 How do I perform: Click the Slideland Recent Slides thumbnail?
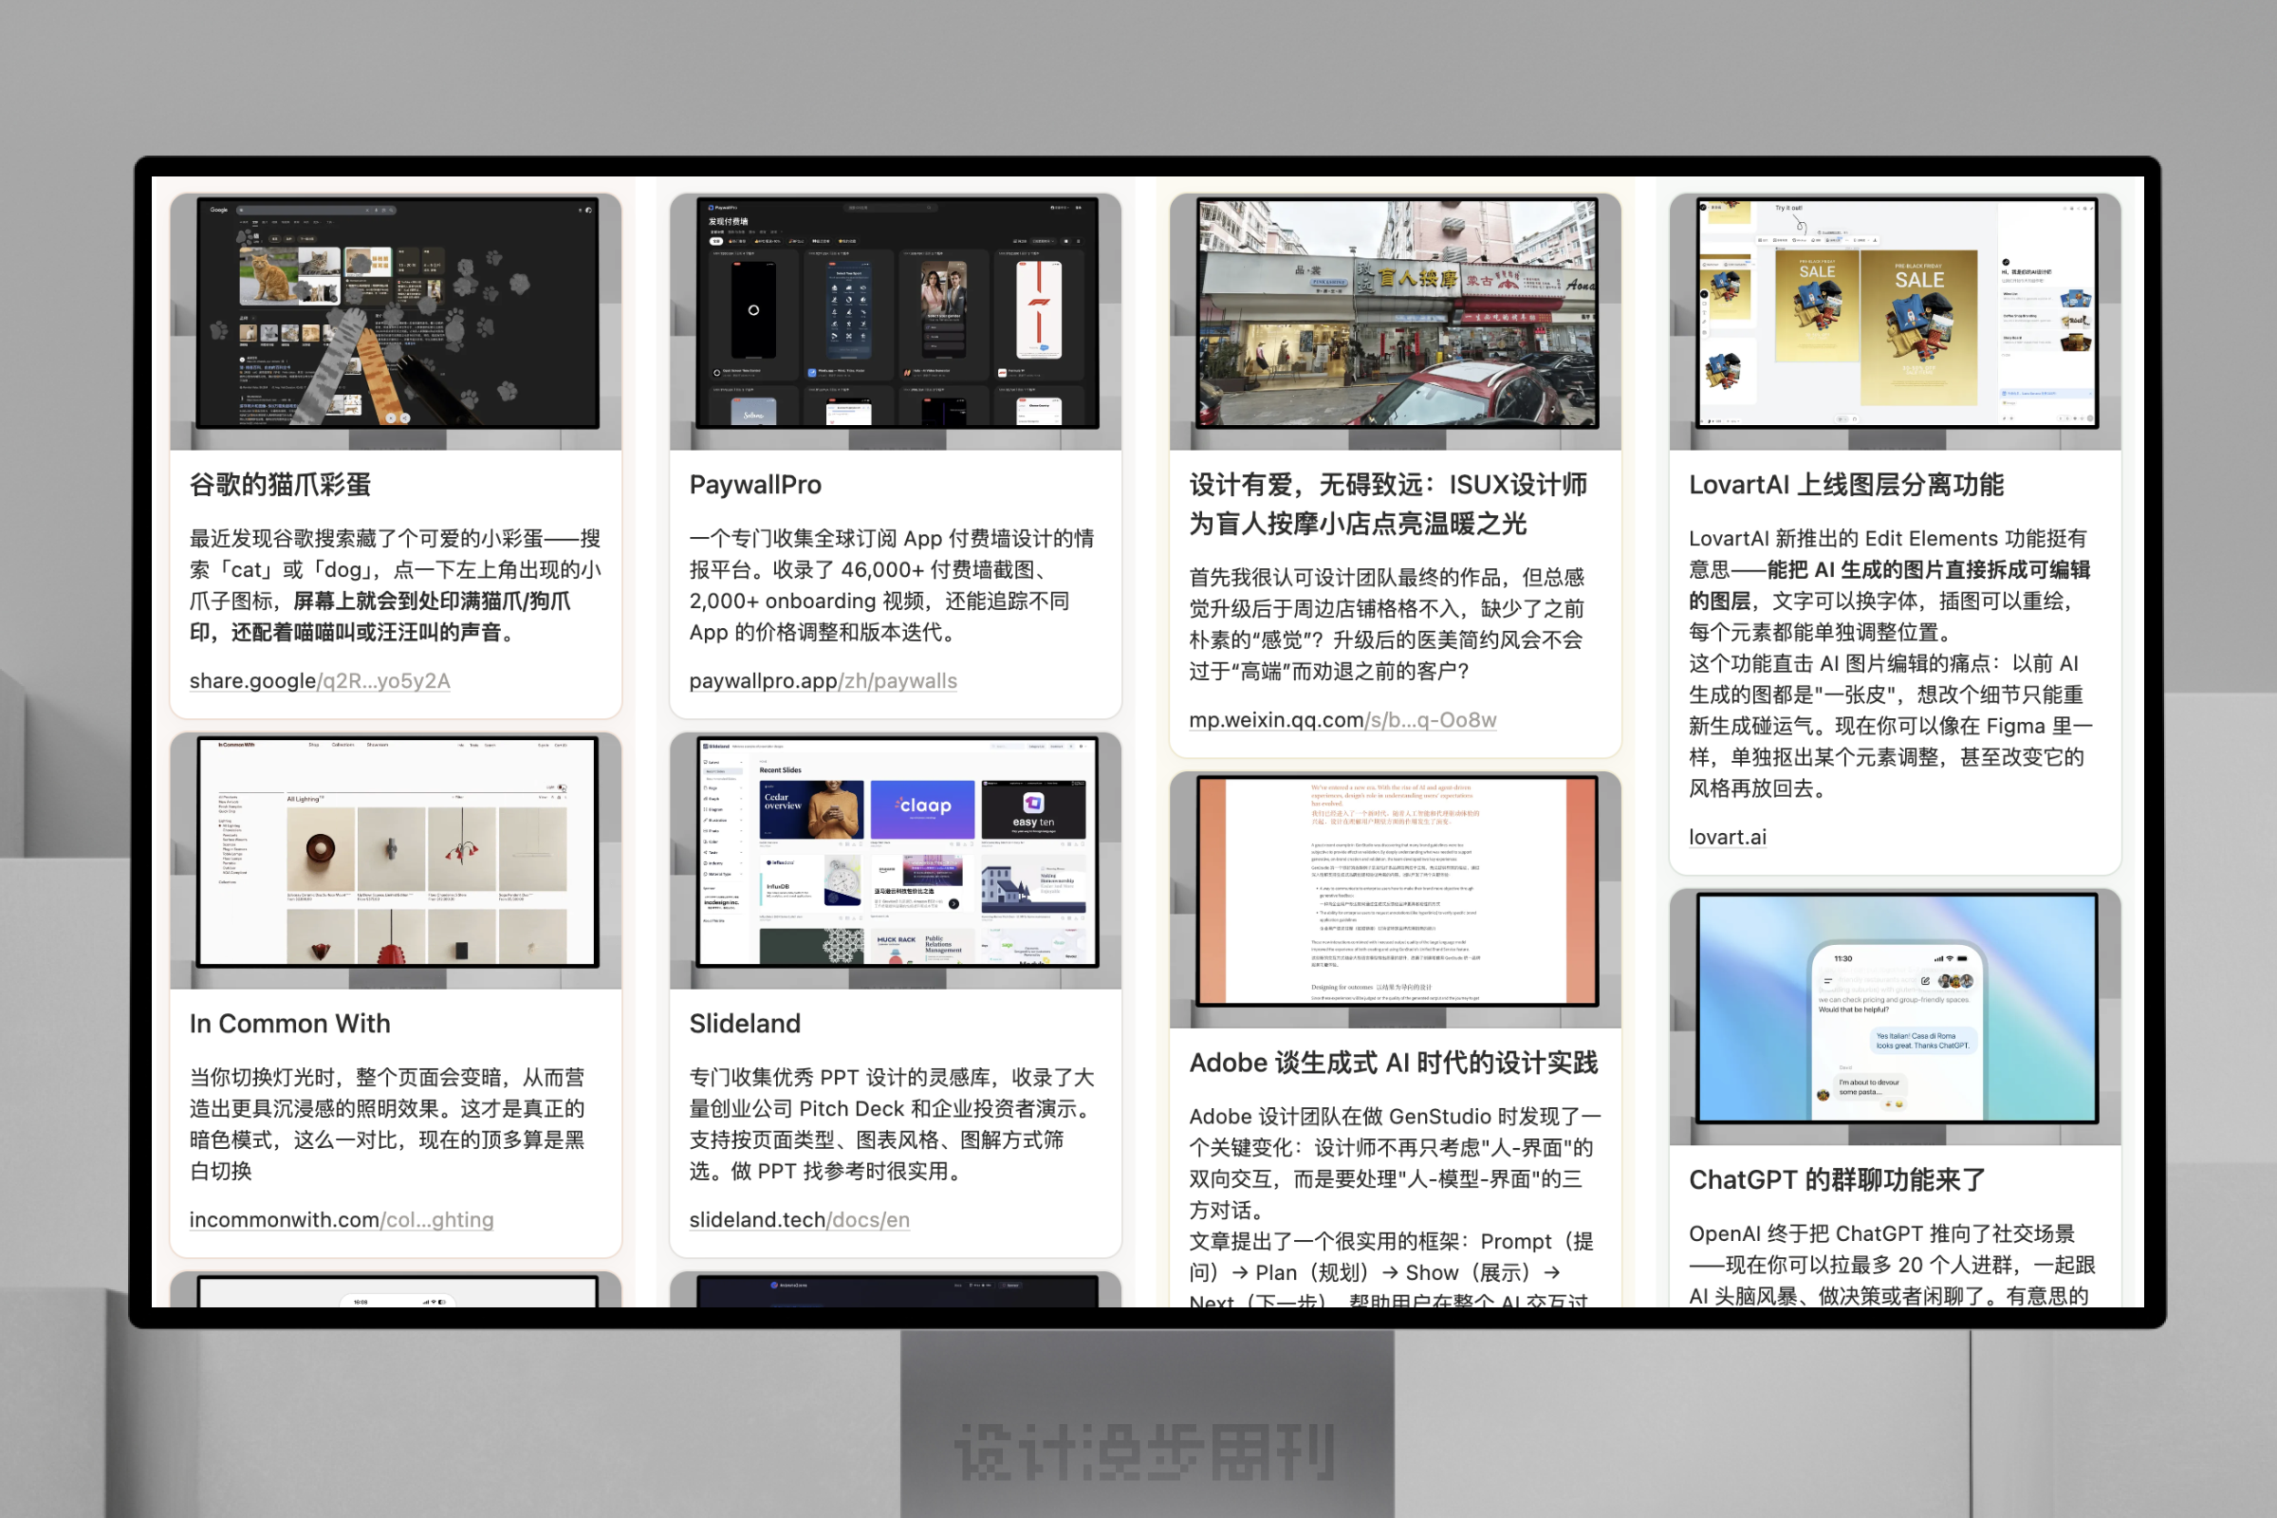coord(897,852)
